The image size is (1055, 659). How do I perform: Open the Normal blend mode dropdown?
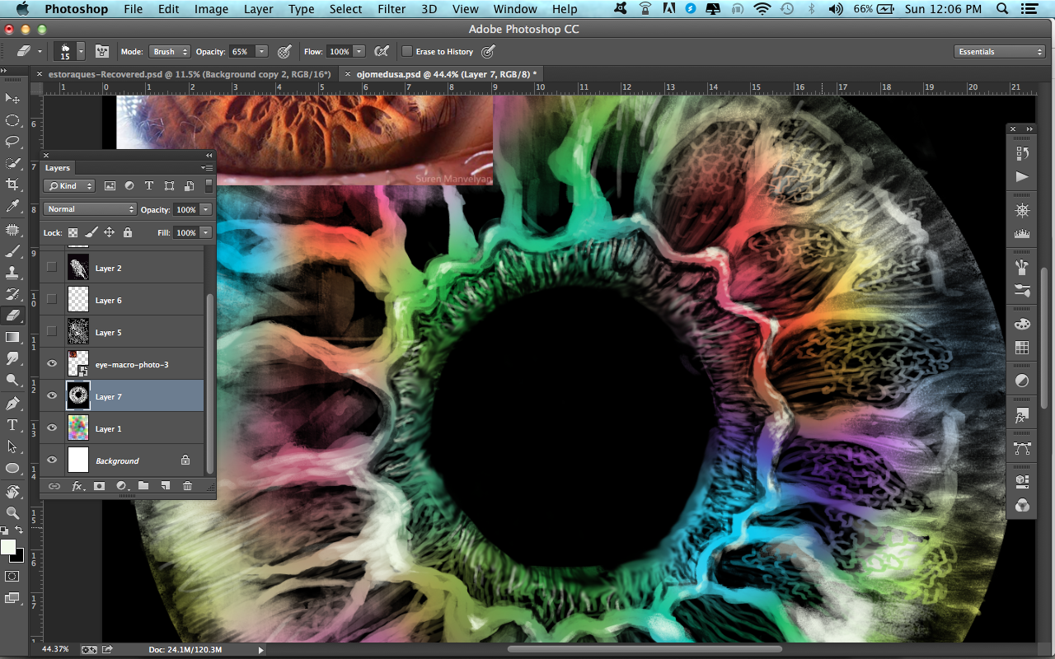[x=91, y=209]
